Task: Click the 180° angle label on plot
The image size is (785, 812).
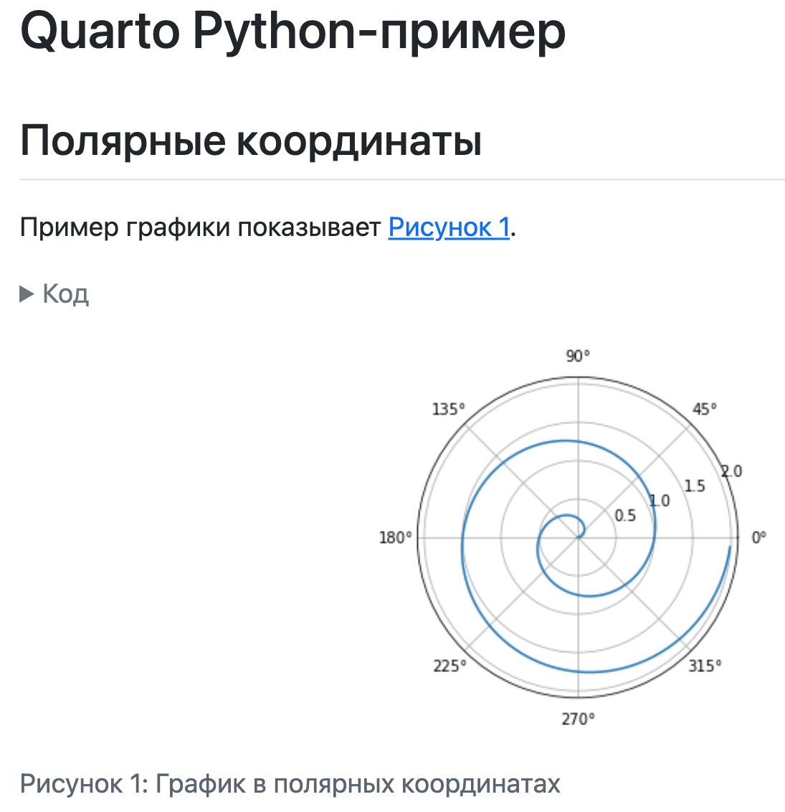Action: 395,537
